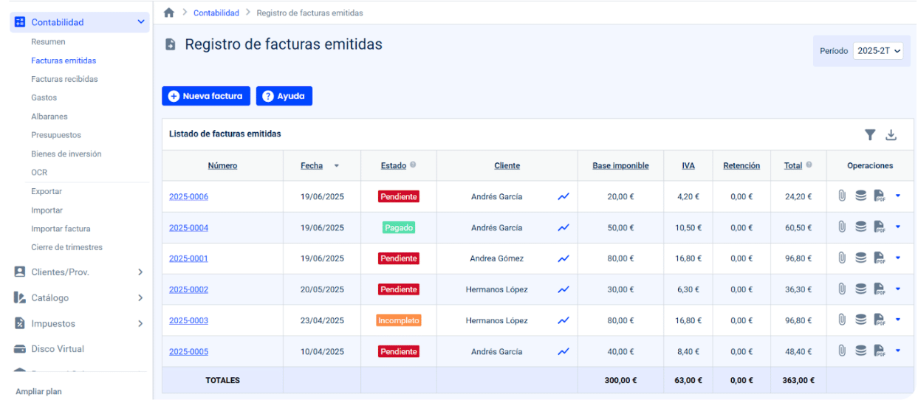Click accounting entries stack icon for invoice 2025-0001
This screenshot has width=918, height=400.
(x=860, y=258)
